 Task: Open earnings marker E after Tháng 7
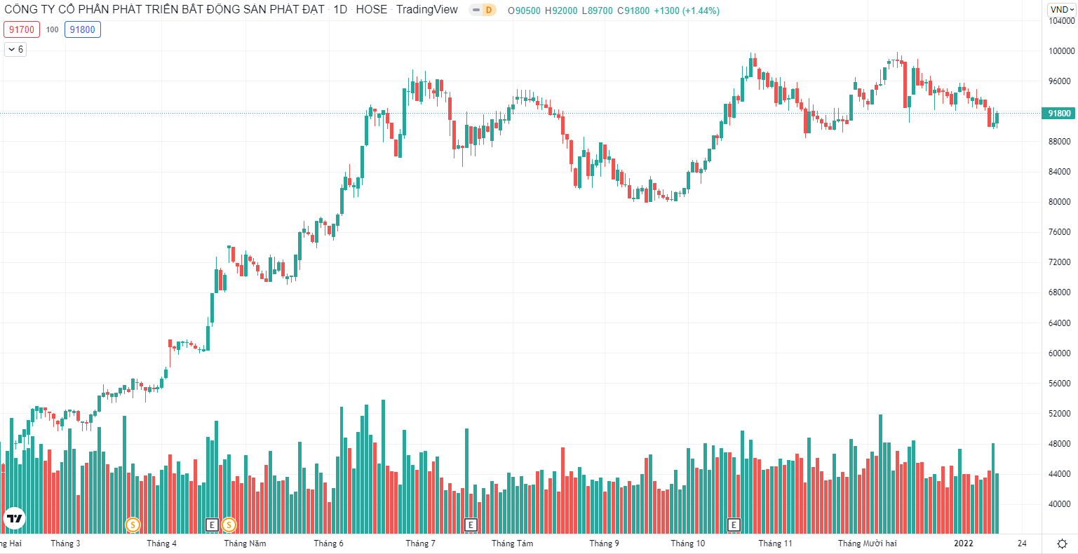471,525
